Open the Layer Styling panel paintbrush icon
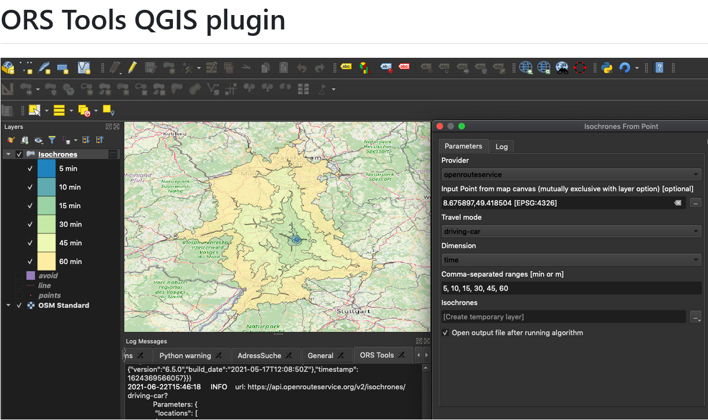708x420 pixels. (x=10, y=140)
